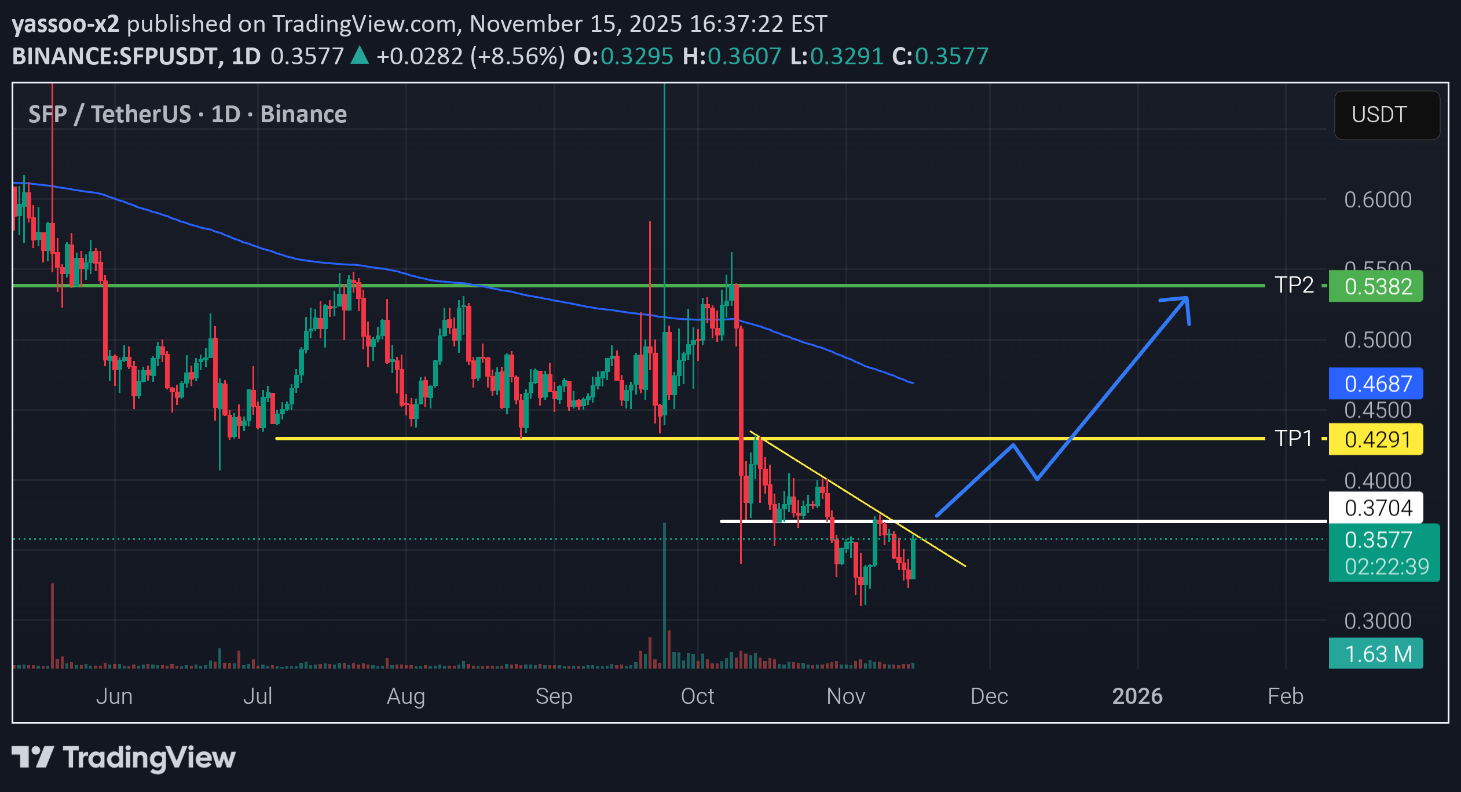Click the TradingView wordmark text

pos(149,757)
